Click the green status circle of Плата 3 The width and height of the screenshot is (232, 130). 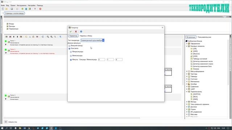pyautogui.click(x=6, y=96)
